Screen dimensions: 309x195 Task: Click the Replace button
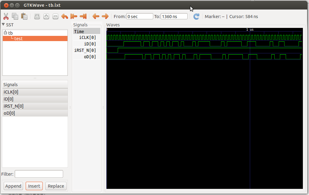coord(56,186)
